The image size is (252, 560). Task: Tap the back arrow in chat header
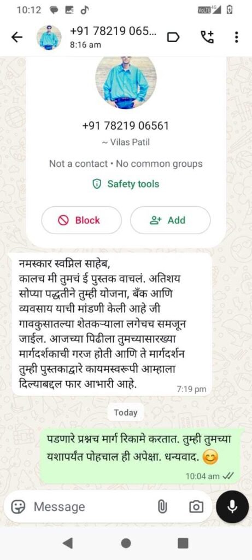[x=17, y=37]
